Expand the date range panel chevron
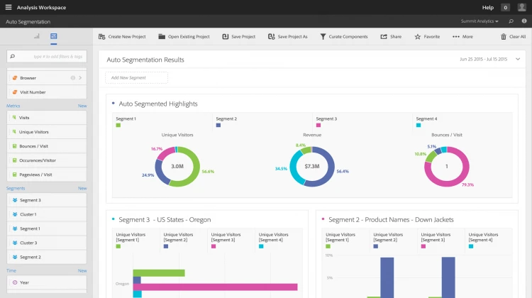Screen dimensions: 532x298 tap(518, 59)
